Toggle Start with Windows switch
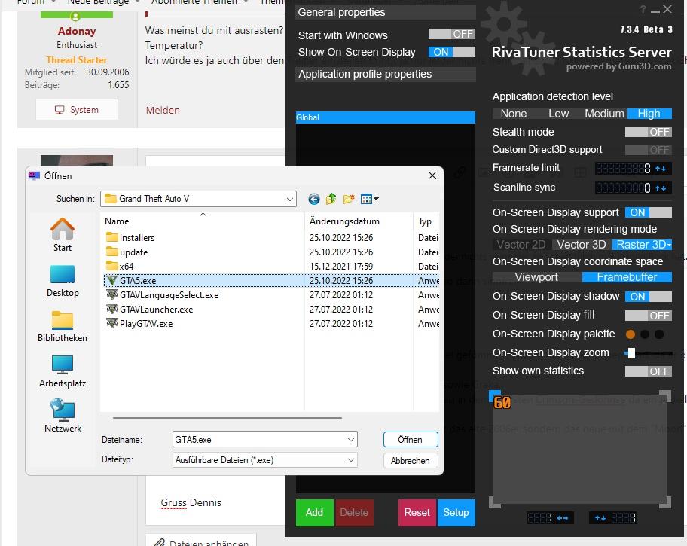The width and height of the screenshot is (687, 546). [x=452, y=34]
